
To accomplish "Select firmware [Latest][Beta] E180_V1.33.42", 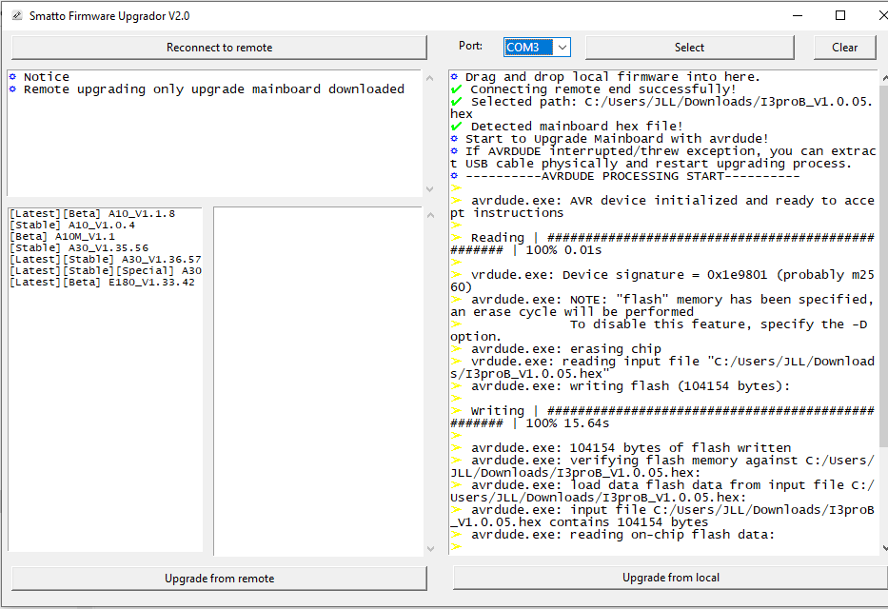I will 102,282.
